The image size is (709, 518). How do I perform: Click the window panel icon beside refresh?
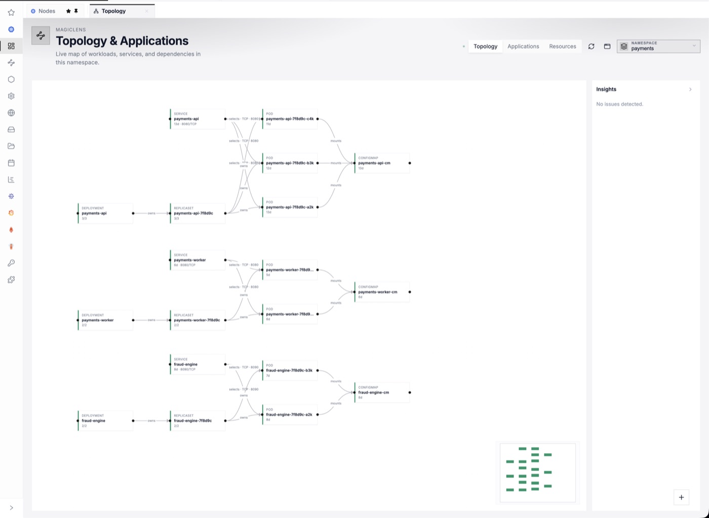pos(607,47)
